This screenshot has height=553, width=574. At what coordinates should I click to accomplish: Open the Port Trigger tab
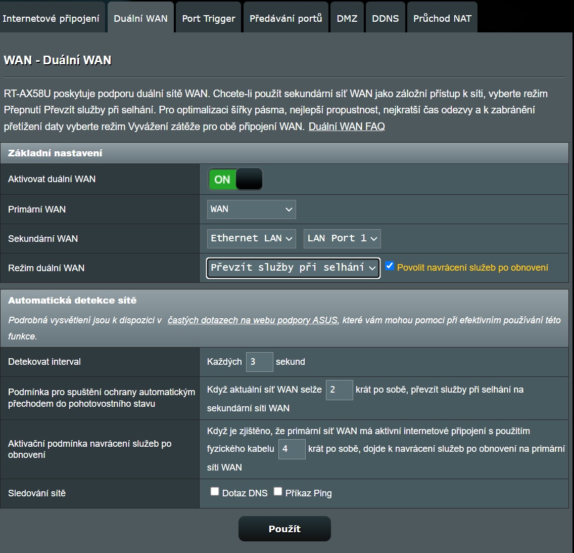pyautogui.click(x=208, y=18)
